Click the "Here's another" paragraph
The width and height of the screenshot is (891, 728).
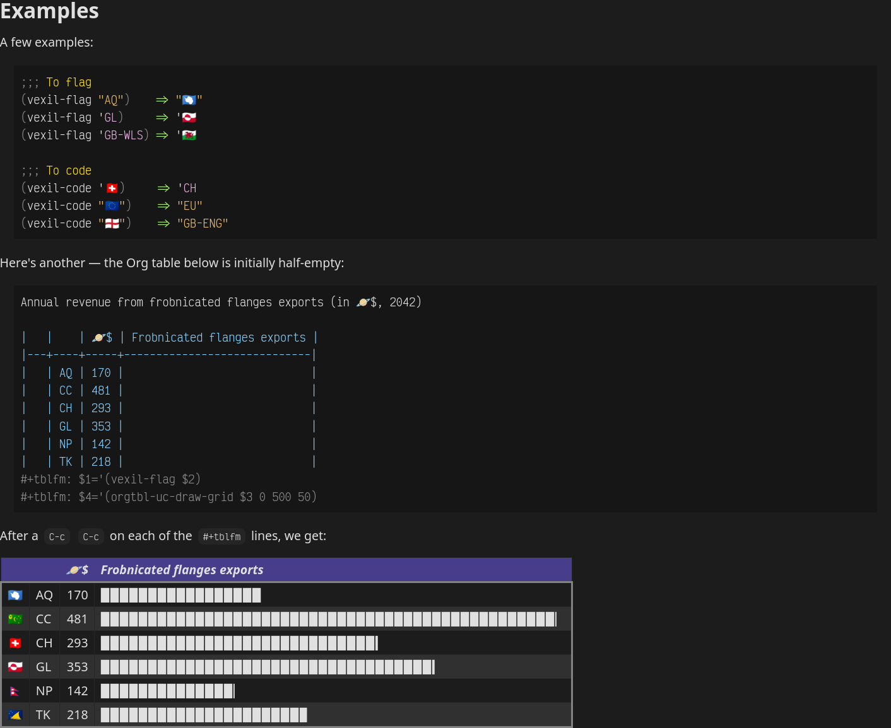point(172,263)
